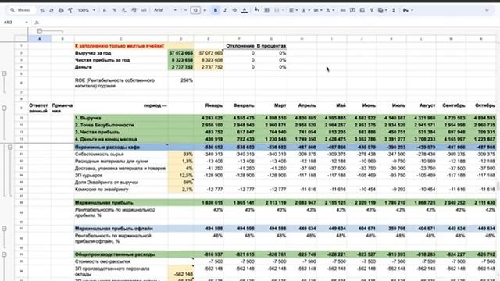Collapse the toolbar with the chevron
This screenshot has height=281, width=500.
point(487,10)
